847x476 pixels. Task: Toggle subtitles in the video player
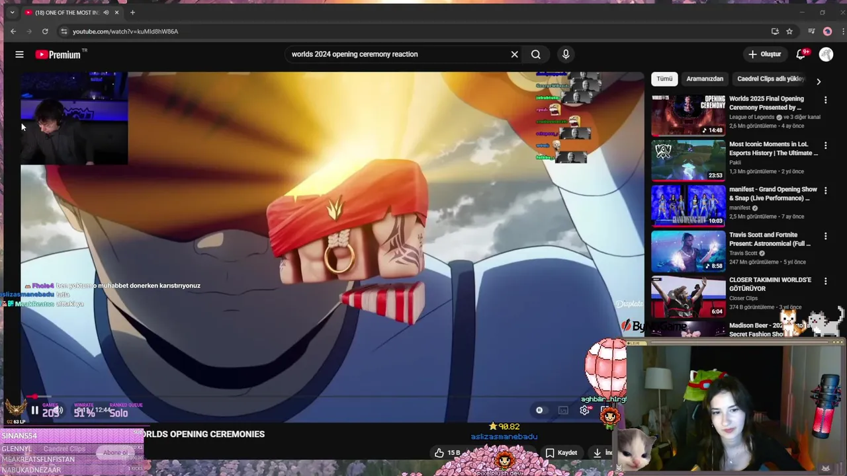563,411
